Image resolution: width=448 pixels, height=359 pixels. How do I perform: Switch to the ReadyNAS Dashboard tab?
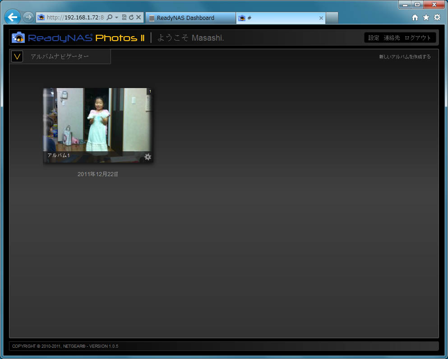[x=189, y=18]
